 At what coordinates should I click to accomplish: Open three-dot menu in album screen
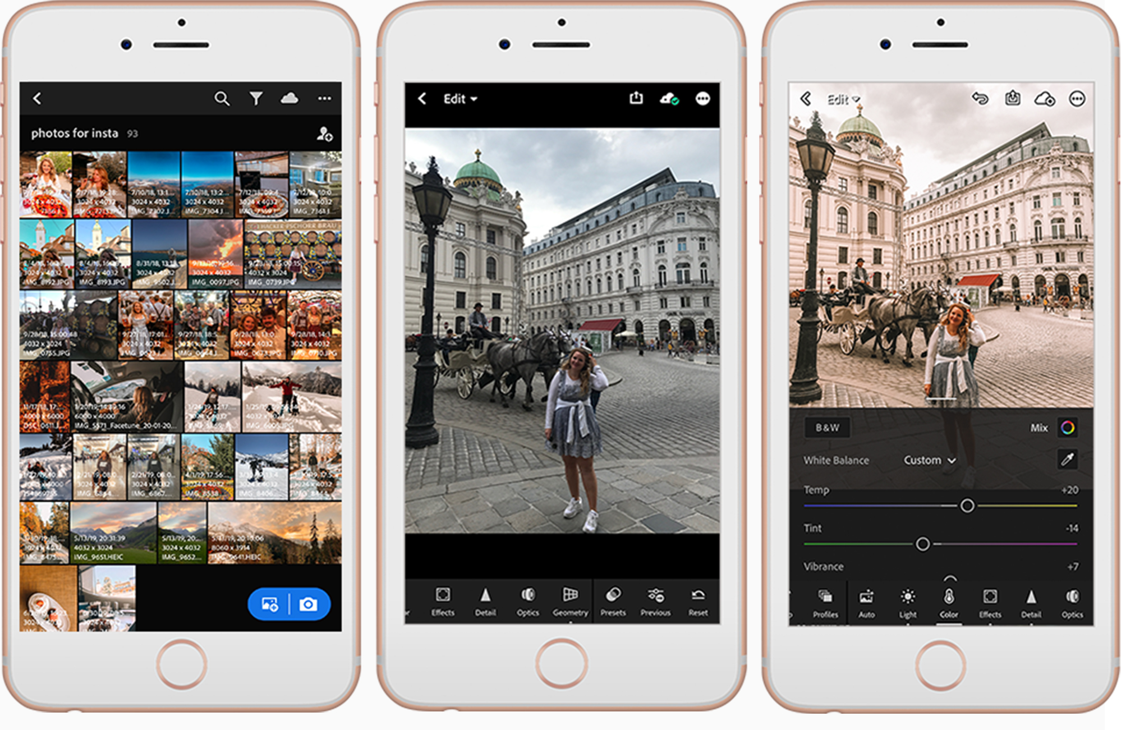(x=324, y=99)
